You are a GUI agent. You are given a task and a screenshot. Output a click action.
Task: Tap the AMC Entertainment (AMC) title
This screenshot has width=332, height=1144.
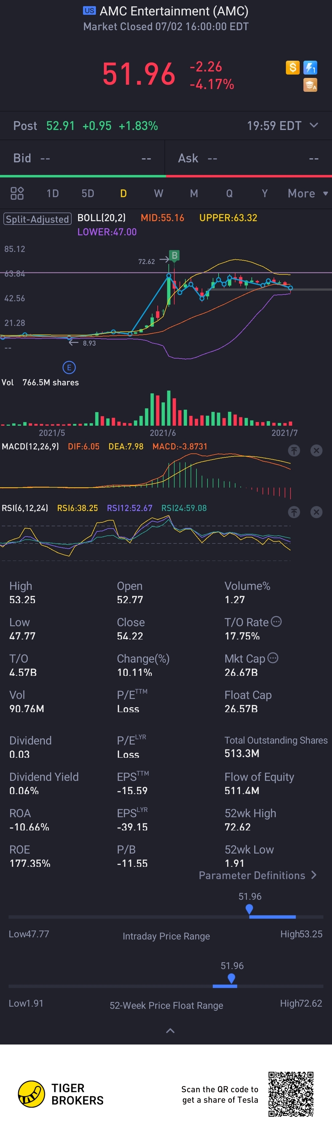point(174,11)
